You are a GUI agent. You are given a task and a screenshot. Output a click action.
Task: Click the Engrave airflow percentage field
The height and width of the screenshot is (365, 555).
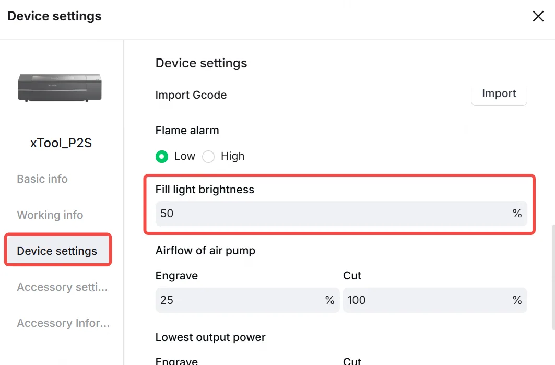(x=247, y=300)
